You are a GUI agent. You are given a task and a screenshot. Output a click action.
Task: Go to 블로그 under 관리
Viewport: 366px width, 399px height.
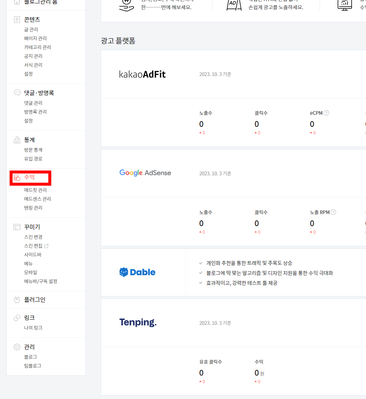31,357
